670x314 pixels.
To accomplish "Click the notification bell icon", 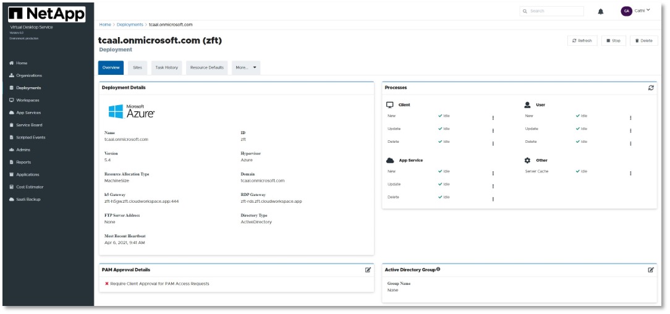I will tap(600, 11).
